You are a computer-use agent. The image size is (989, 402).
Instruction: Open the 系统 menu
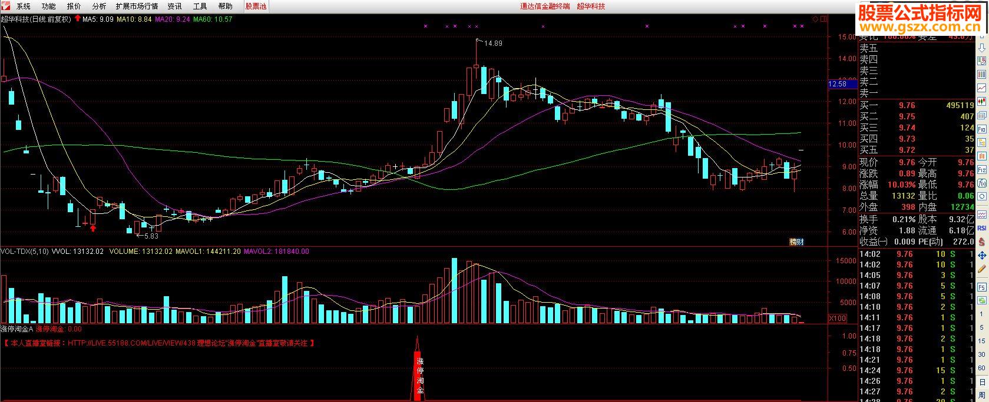pos(24,6)
